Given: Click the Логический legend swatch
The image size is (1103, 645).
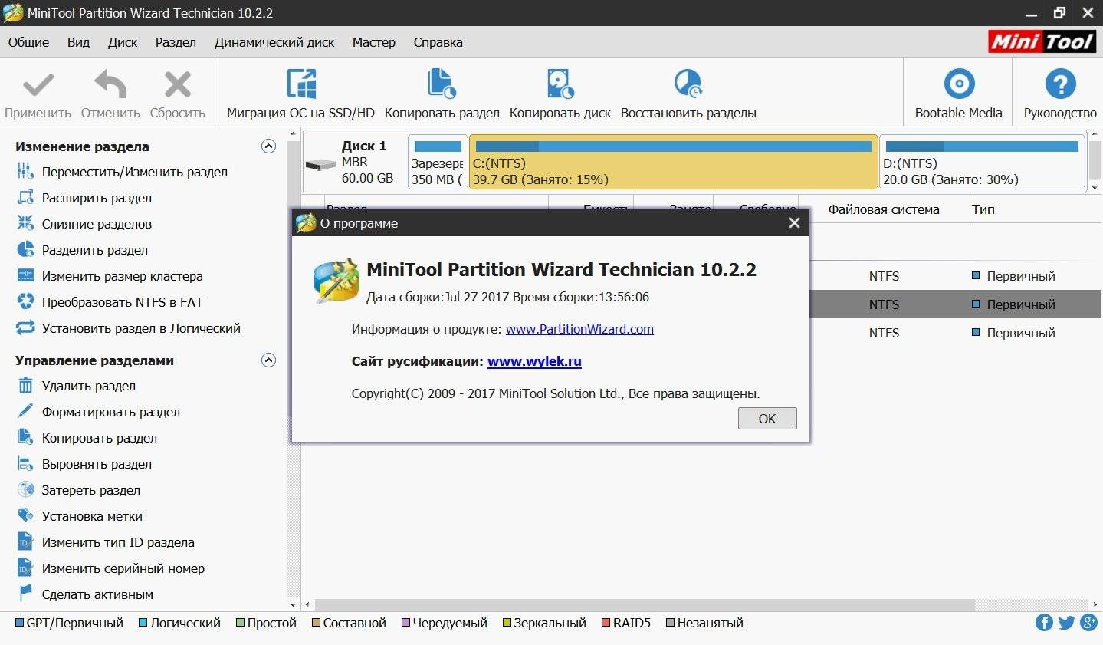Looking at the screenshot, I should pyautogui.click(x=143, y=623).
